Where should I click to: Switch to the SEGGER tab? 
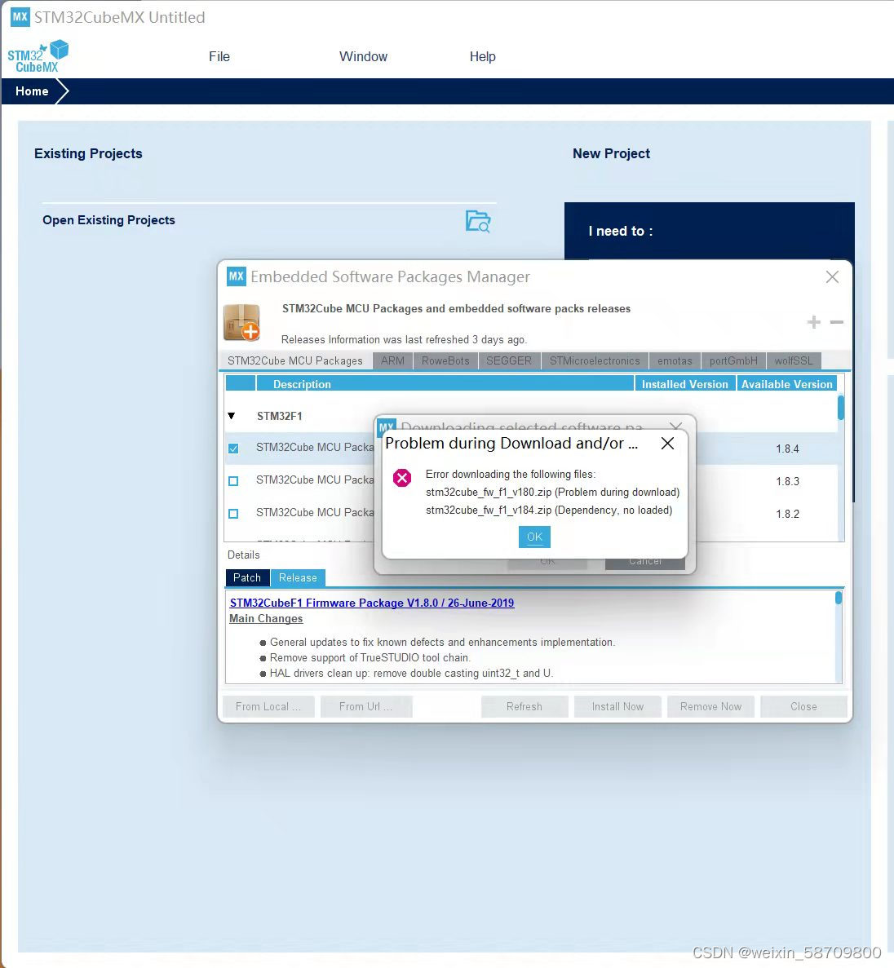pyautogui.click(x=509, y=360)
